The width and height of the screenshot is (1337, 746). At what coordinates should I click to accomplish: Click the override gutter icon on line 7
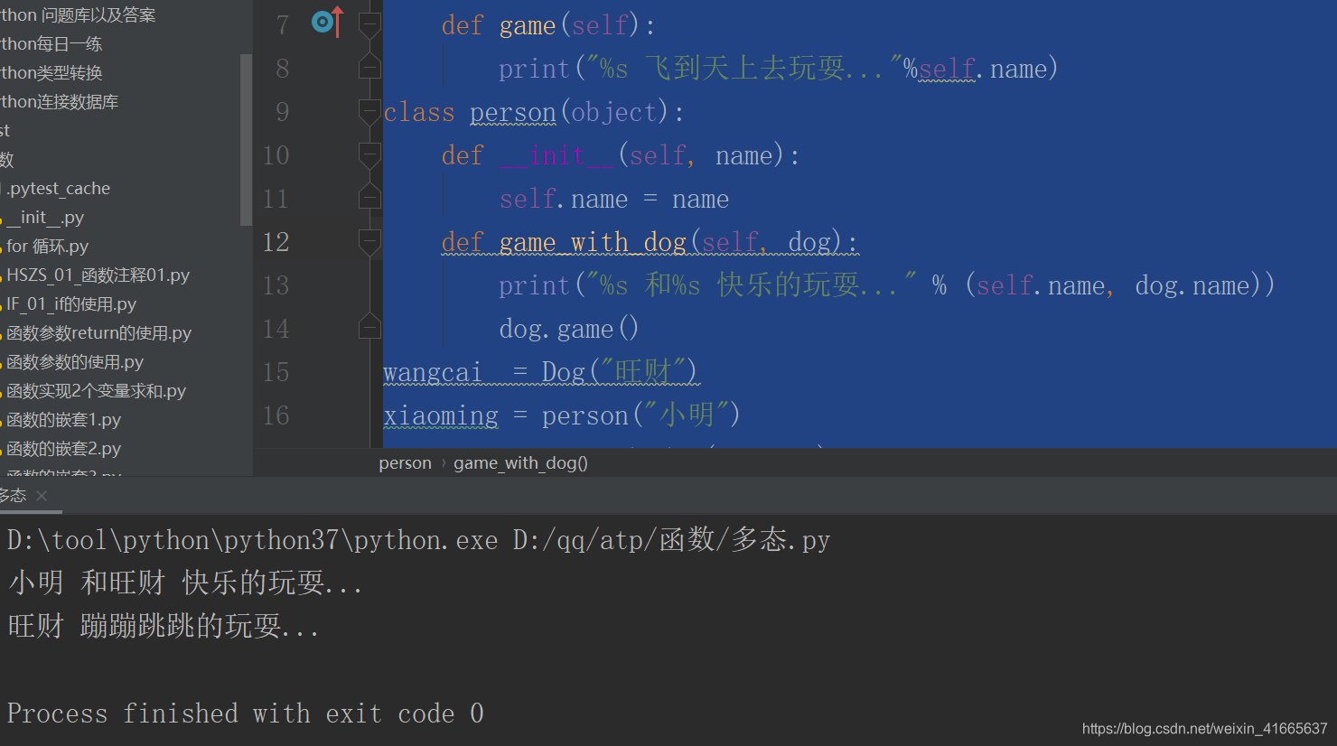(x=328, y=22)
